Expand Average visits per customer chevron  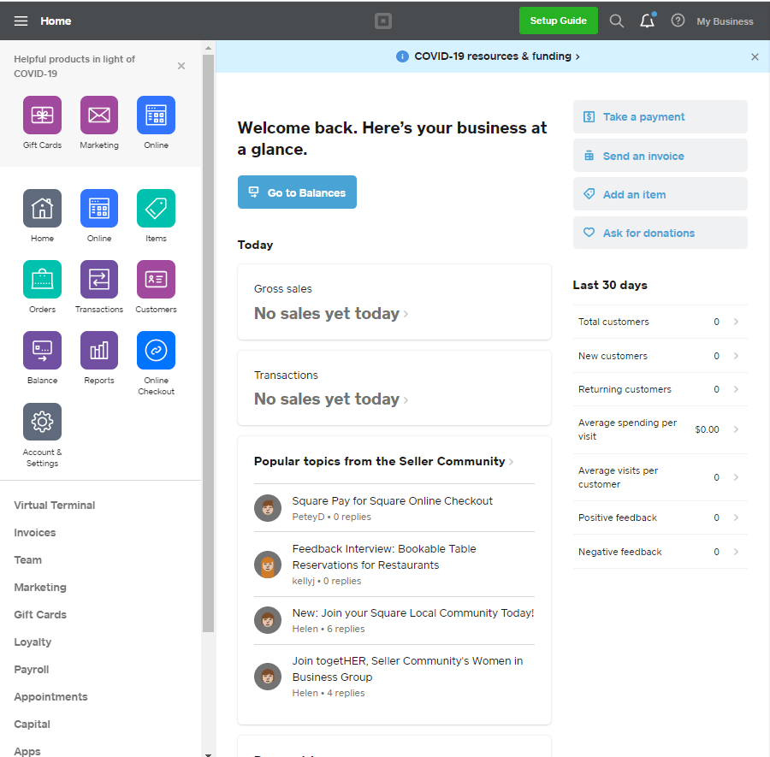(x=736, y=477)
